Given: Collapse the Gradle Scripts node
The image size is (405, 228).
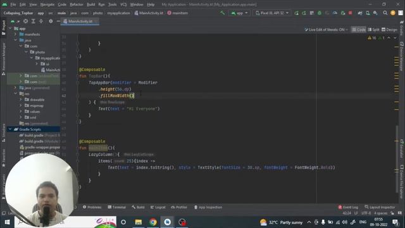Looking at the screenshot, I should [10, 129].
